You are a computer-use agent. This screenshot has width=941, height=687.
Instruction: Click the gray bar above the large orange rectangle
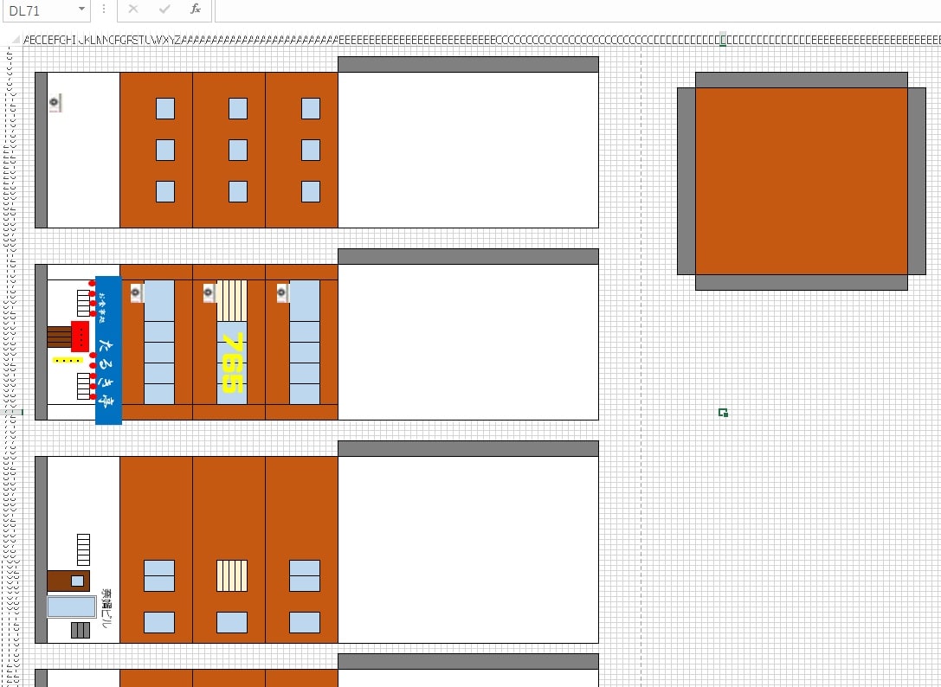(801, 80)
